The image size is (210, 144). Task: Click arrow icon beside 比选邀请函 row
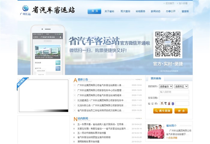click(x=75, y=100)
